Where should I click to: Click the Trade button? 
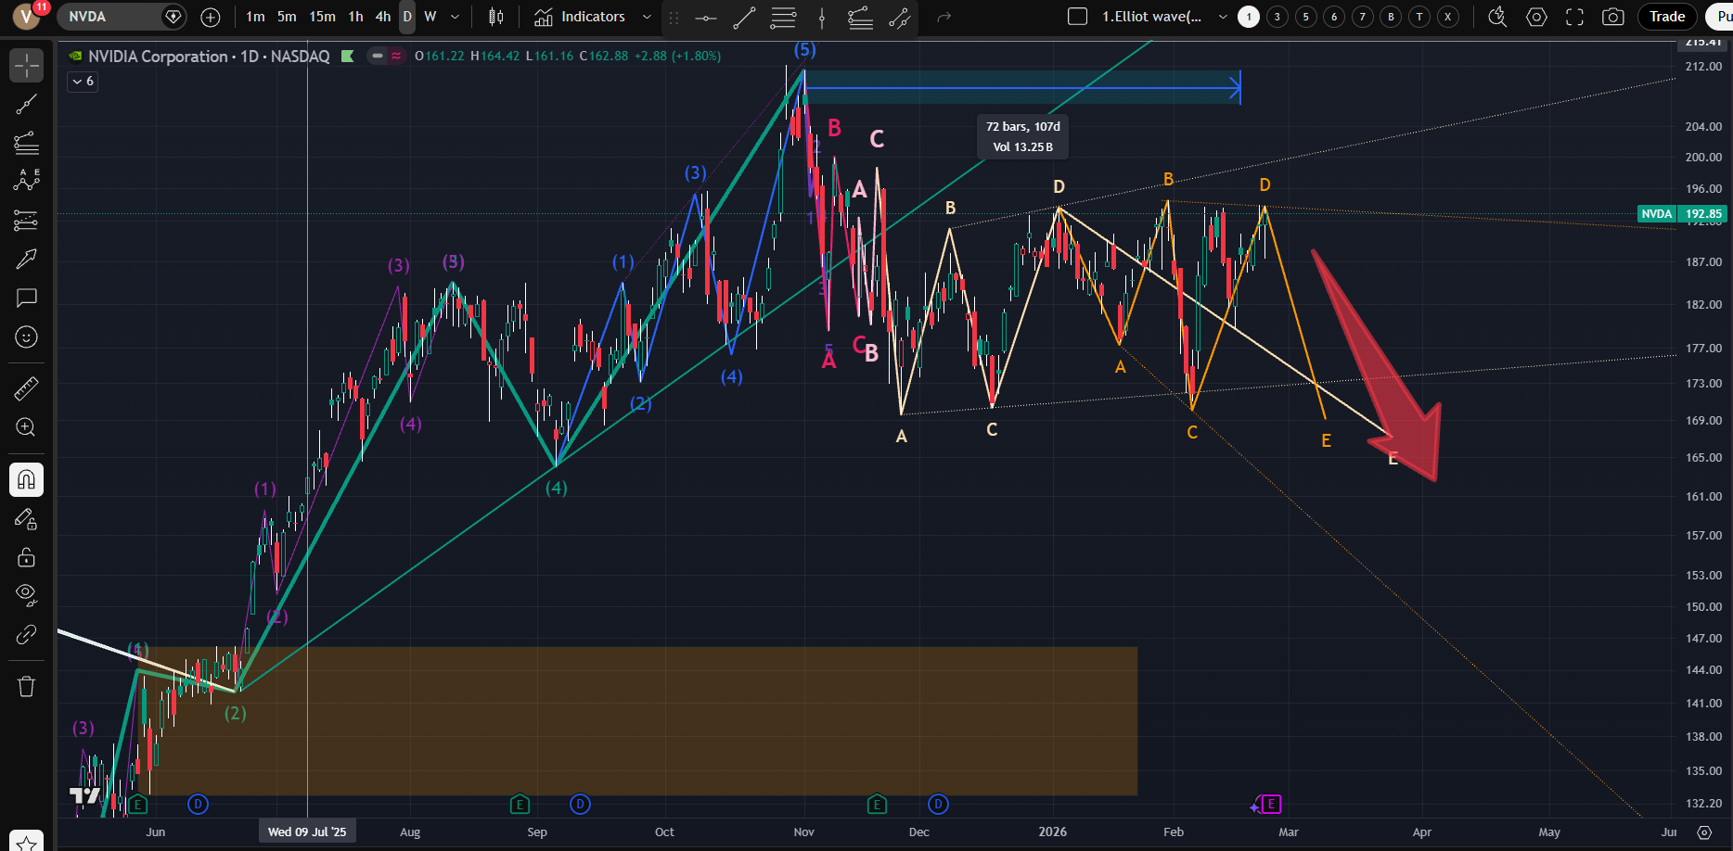[x=1666, y=17]
